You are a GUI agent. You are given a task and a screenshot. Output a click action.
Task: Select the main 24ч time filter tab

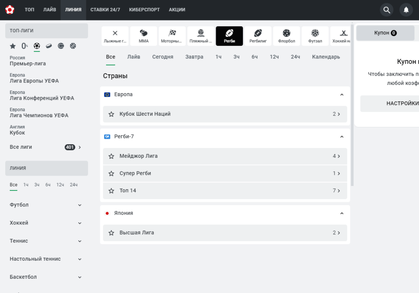pos(295,57)
